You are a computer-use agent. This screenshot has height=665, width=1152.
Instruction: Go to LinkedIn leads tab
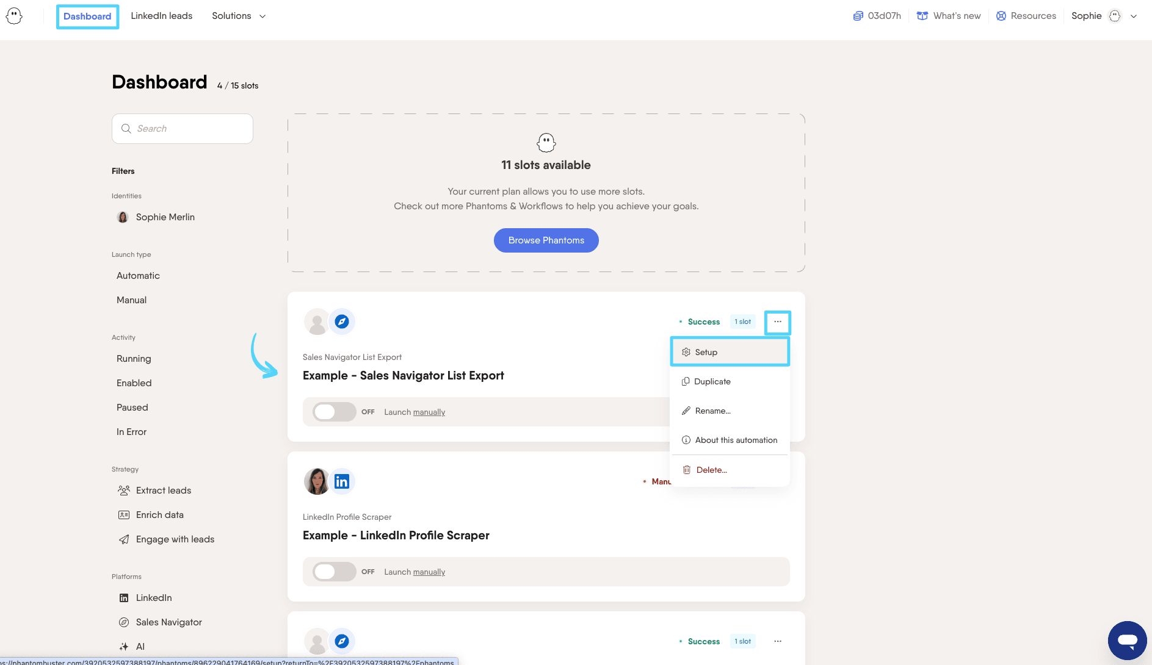tap(161, 16)
